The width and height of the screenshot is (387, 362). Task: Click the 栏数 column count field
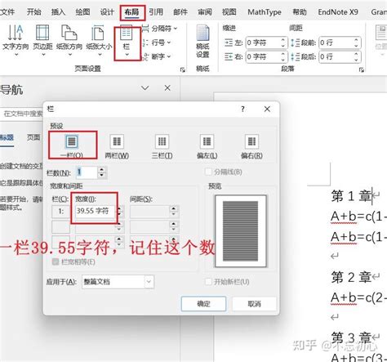87,172
